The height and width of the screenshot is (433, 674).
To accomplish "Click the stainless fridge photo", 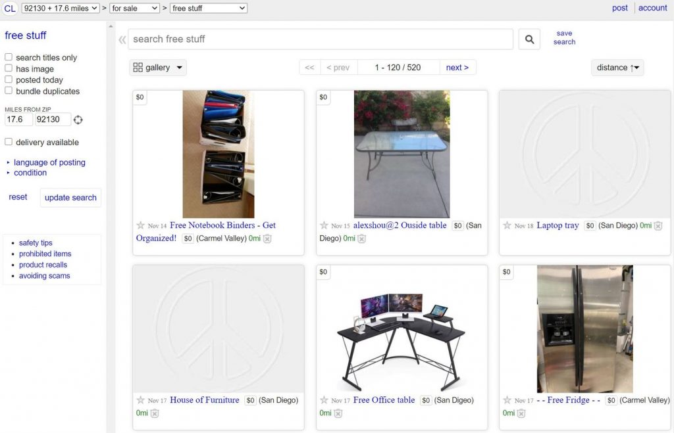I will (584, 329).
